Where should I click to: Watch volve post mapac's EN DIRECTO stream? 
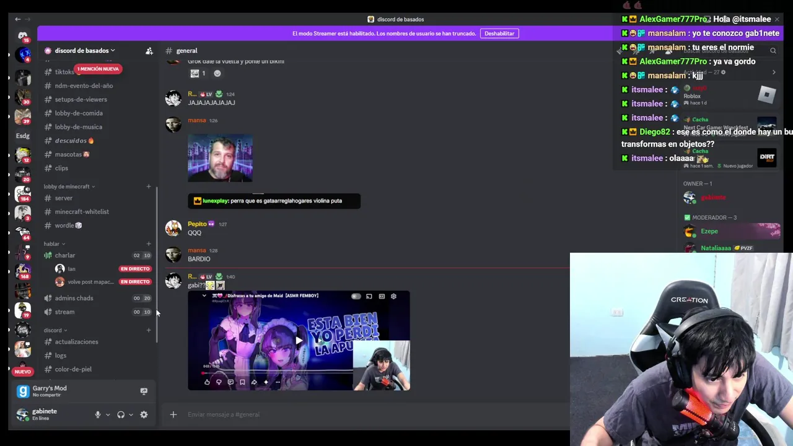point(135,282)
